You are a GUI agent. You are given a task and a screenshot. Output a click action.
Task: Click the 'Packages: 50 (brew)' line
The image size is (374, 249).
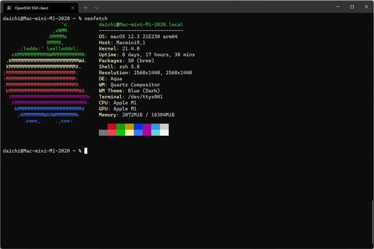127,61
